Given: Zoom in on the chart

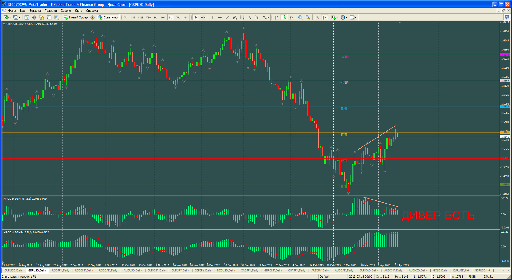Looking at the screenshot, I should click(x=300, y=17).
